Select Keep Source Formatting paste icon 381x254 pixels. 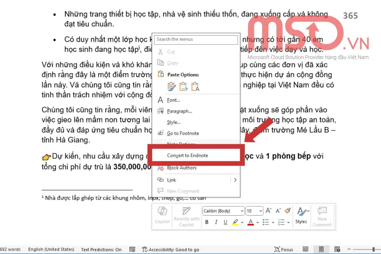click(172, 86)
